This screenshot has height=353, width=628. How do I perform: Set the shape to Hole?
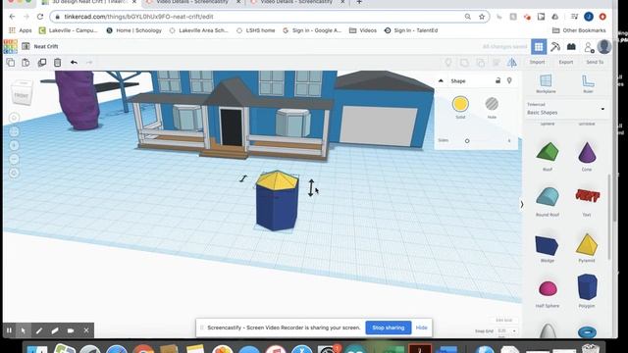click(492, 104)
